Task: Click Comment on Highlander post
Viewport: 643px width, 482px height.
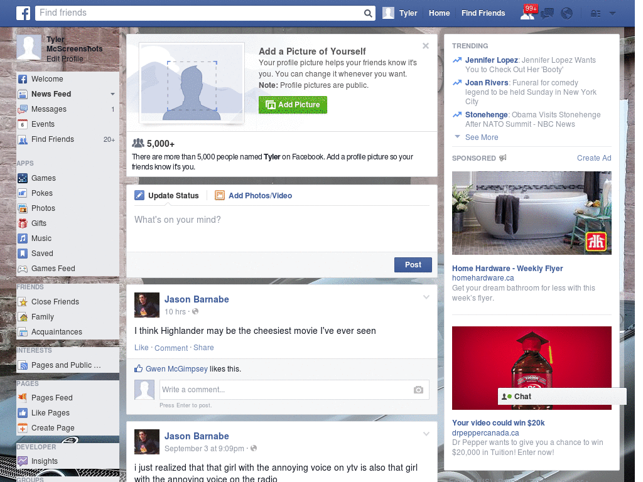Action: coord(171,348)
